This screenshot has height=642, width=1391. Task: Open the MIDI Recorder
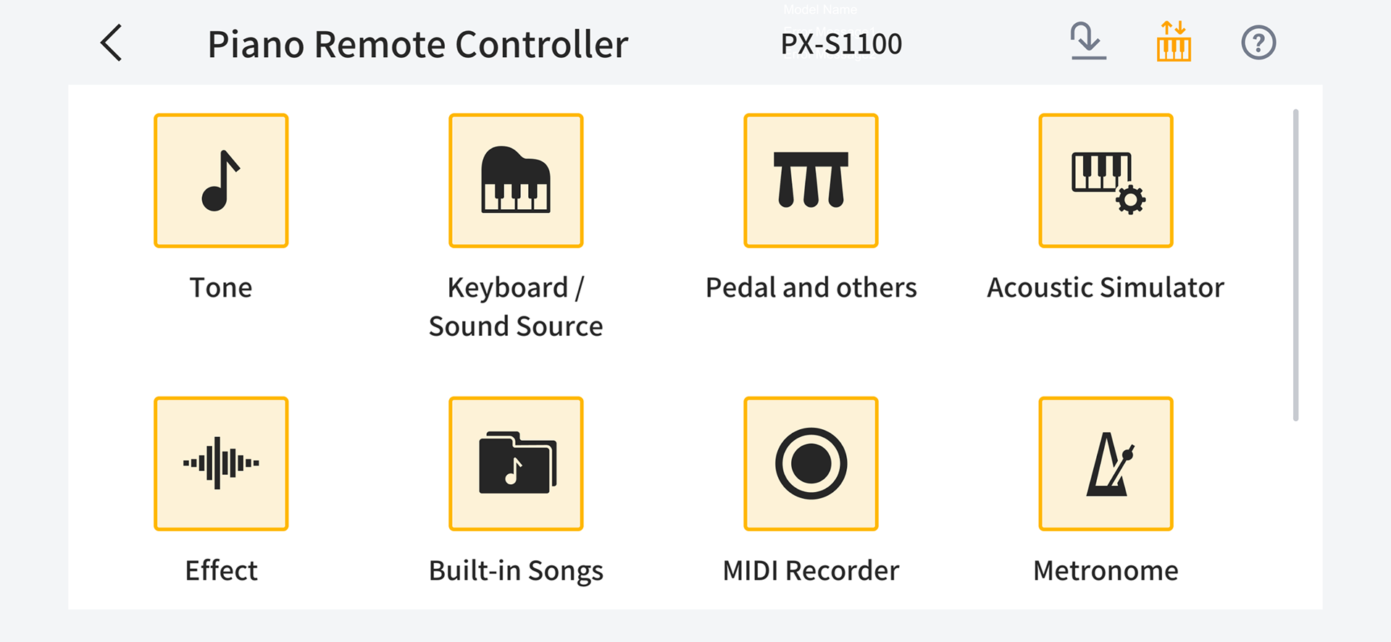click(810, 464)
